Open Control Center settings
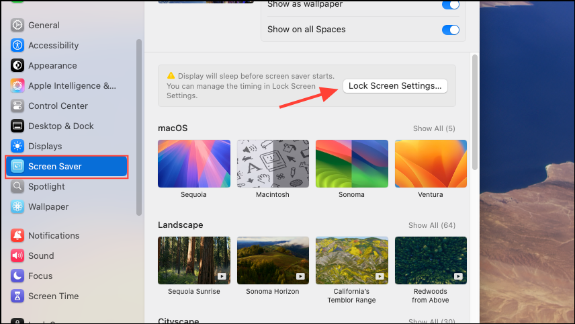The height and width of the screenshot is (324, 575). [67, 106]
